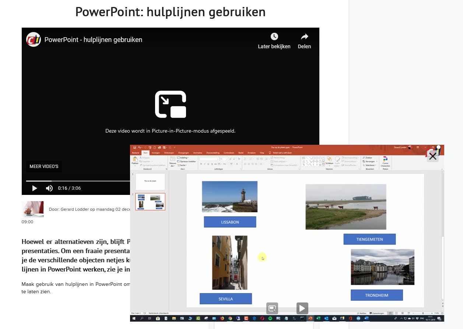Click the TRONDHEIM blue label on the slide
The height and width of the screenshot is (329, 463).
[x=377, y=295]
